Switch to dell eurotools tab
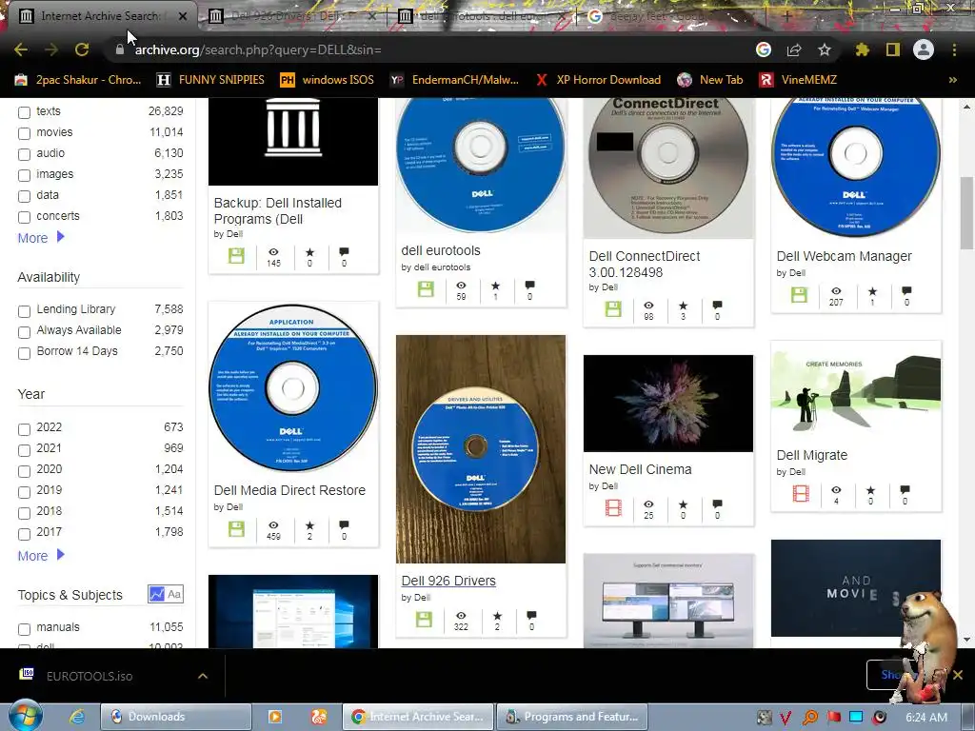Image resolution: width=975 pixels, height=731 pixels. (482, 16)
